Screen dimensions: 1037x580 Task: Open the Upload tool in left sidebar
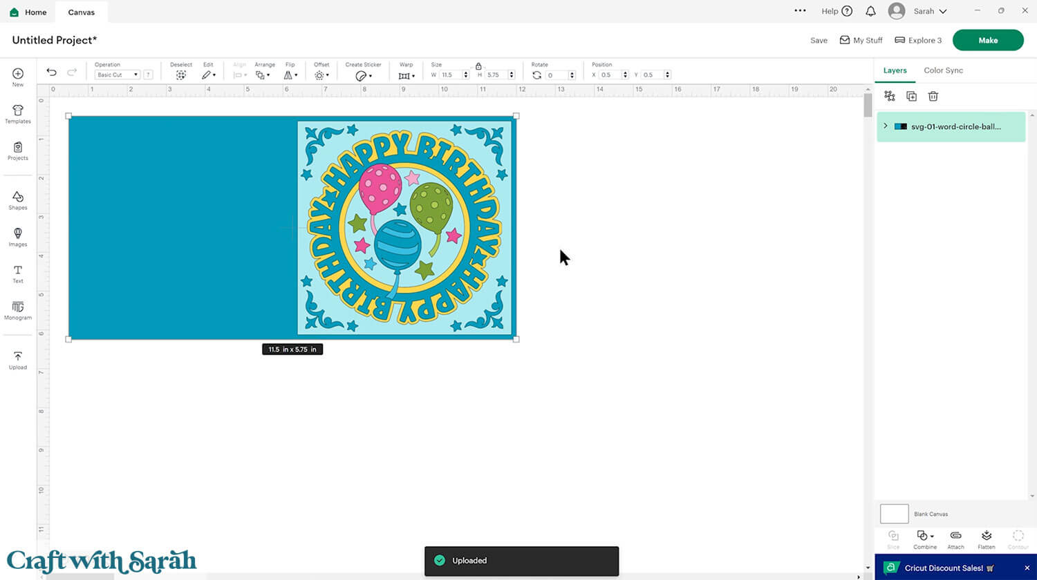coord(18,360)
